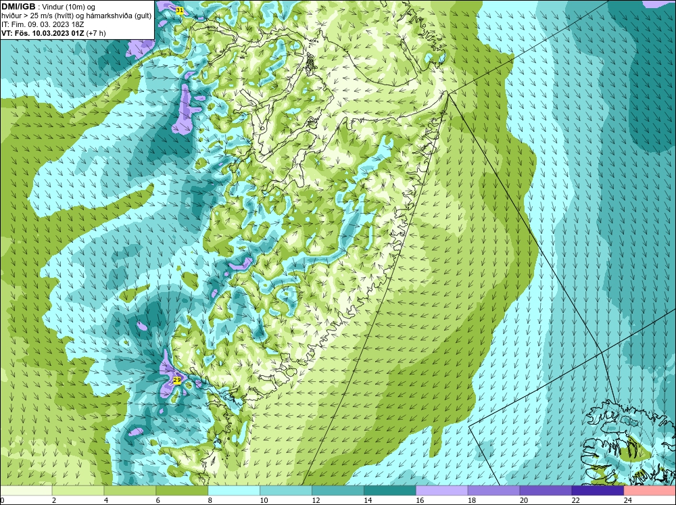Click the 'VT: Fös. 10.03.2023 01Z' line
The height and width of the screenshot is (505, 676).
pos(43,32)
